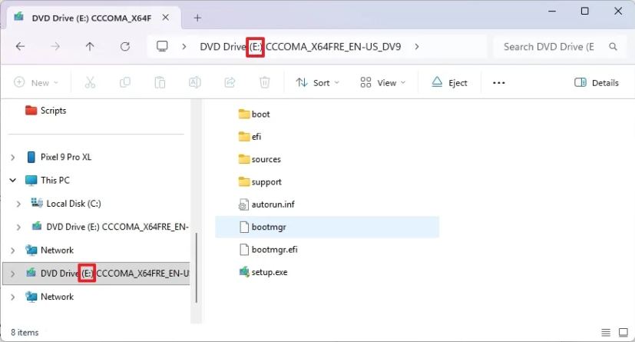Select the setup.exe file
Image resolution: width=635 pixels, height=342 pixels.
(x=269, y=272)
